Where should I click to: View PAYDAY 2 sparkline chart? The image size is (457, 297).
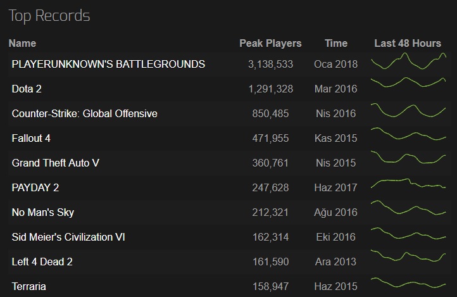click(408, 184)
